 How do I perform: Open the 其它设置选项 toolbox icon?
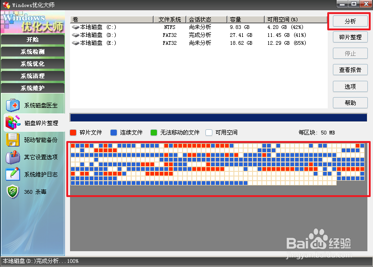13,157
